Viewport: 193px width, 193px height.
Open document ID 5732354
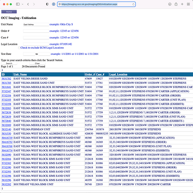pyautogui.click(x=7, y=96)
